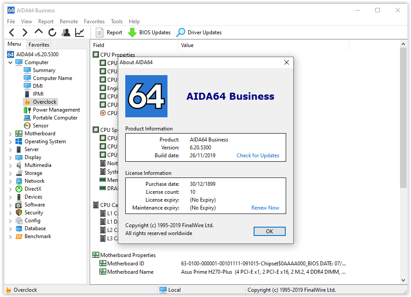Select Computer Name in the tree
This screenshot has height=297, width=411.
pyautogui.click(x=52, y=78)
